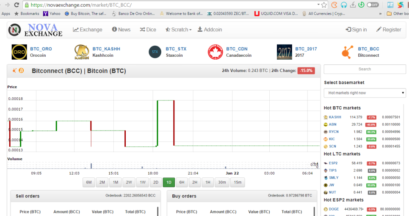The height and width of the screenshot is (216, 409).
Task: Click the Bitcoin icon in market header
Action: [21, 70]
